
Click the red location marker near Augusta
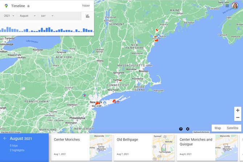(x=157, y=30)
